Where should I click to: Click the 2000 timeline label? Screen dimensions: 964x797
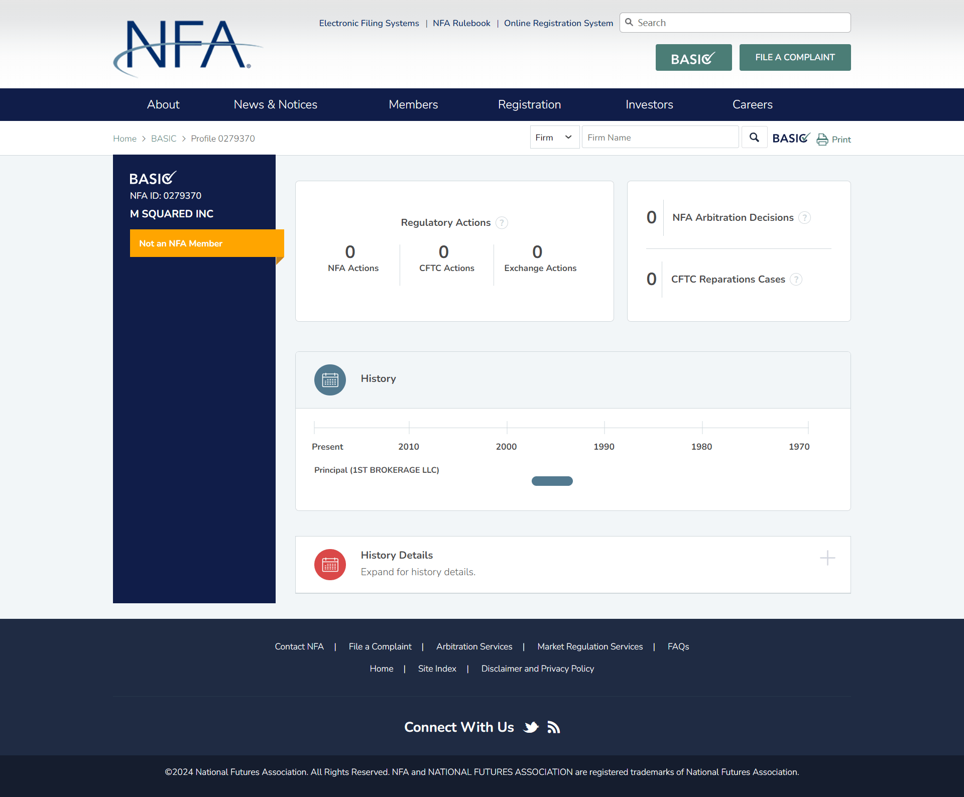click(506, 447)
